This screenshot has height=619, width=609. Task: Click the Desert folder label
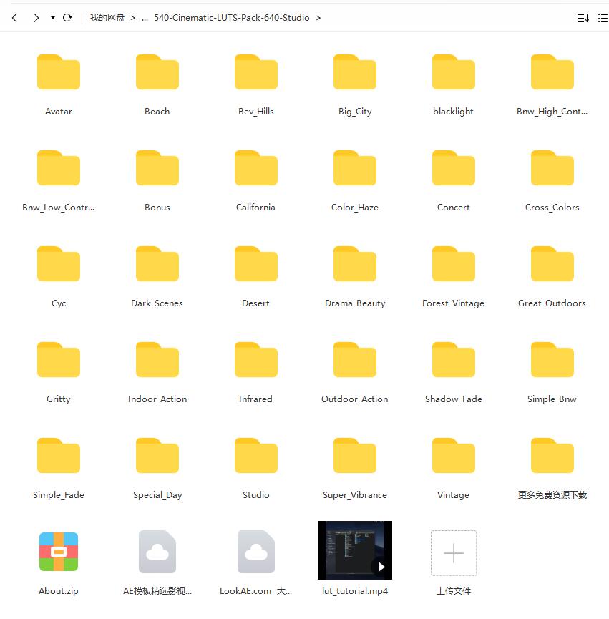coord(255,303)
